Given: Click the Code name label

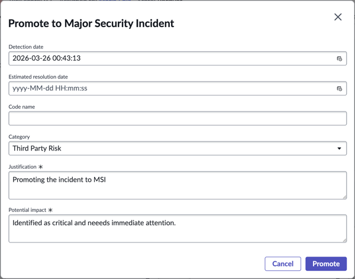Looking at the screenshot, I should [22, 107].
